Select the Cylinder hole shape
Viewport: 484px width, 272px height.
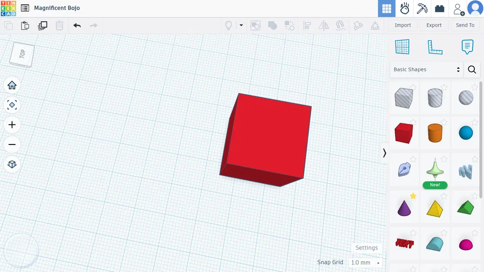pyautogui.click(x=435, y=98)
